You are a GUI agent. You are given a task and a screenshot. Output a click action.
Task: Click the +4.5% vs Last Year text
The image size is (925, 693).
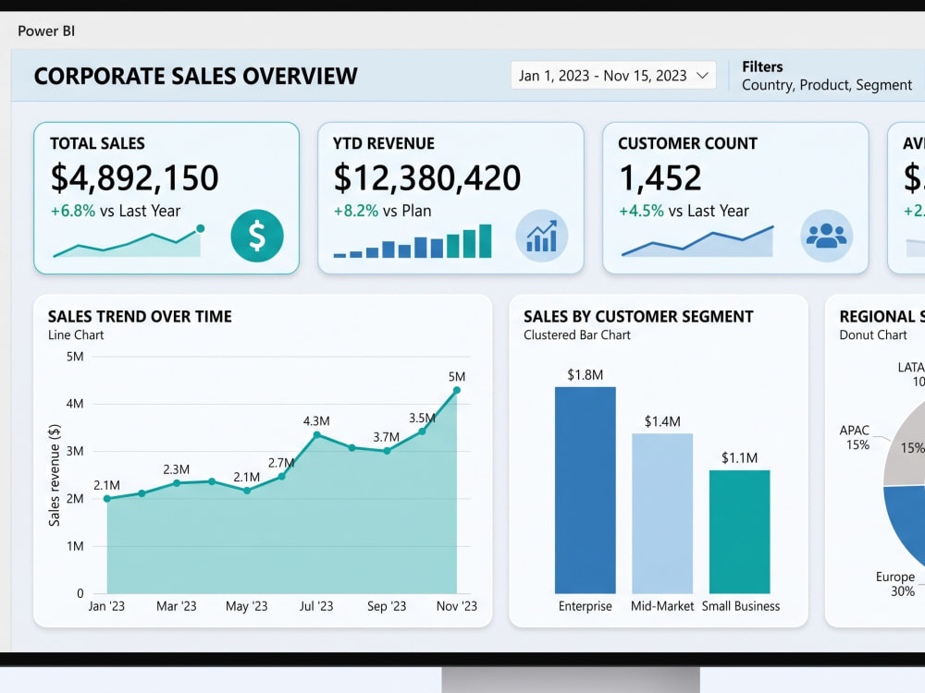(684, 211)
